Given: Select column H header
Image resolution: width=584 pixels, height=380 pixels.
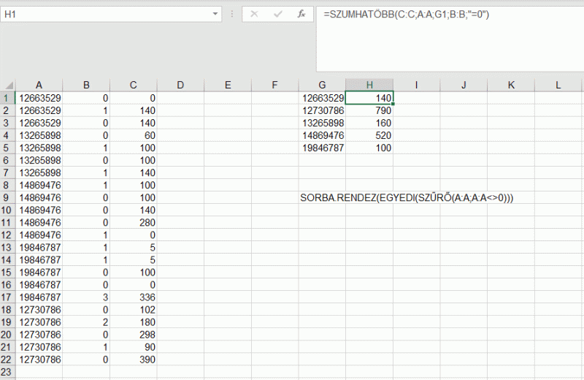Looking at the screenshot, I should tap(369, 85).
